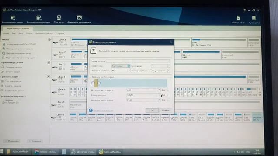Open the General (Общие) menu
The width and height of the screenshot is (278, 156).
tap(6, 33)
